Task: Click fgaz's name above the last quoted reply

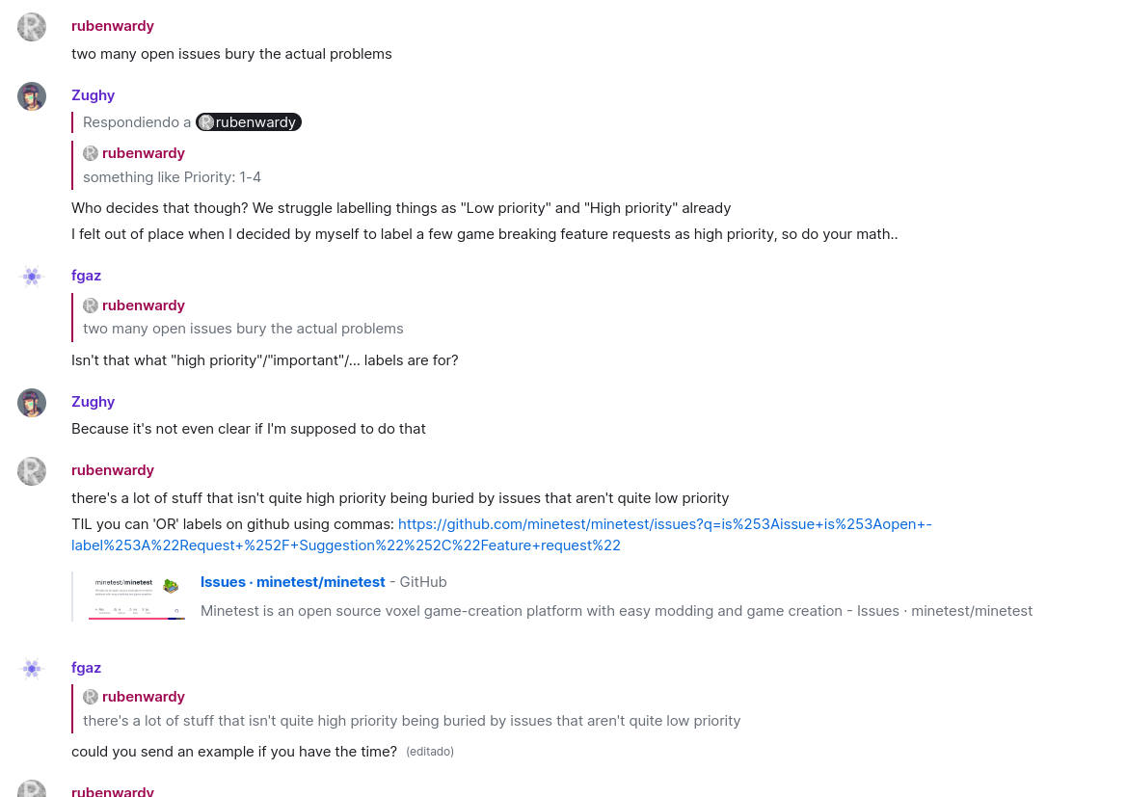Action: 86,668
